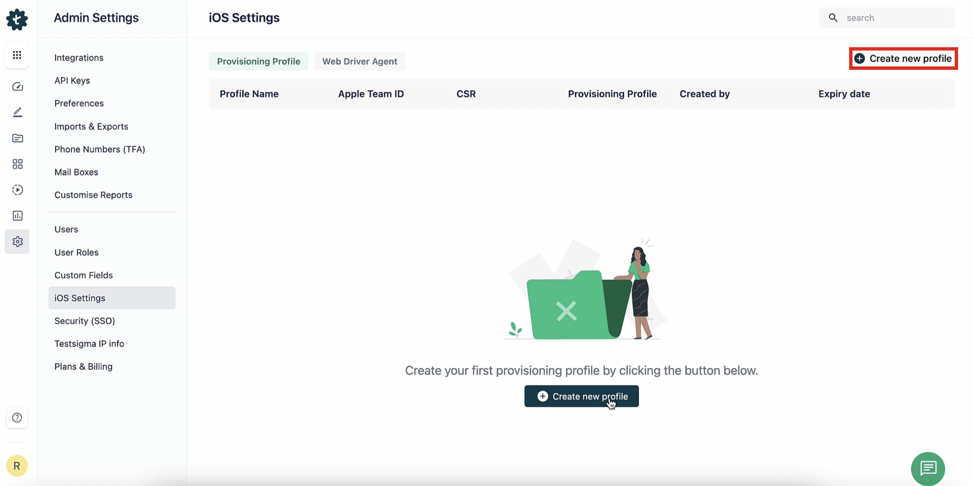Viewport: 973px width, 486px height.
Task: Click the Testsigma gear logo
Action: coord(17,19)
